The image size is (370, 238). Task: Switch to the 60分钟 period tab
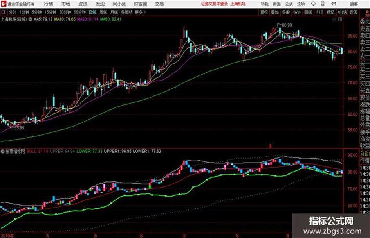click(79, 12)
